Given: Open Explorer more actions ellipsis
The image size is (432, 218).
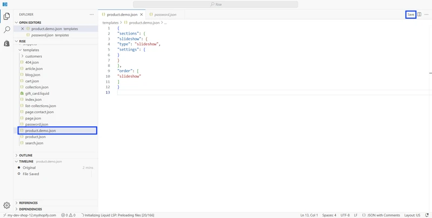Looking at the screenshot, I should coord(91,15).
